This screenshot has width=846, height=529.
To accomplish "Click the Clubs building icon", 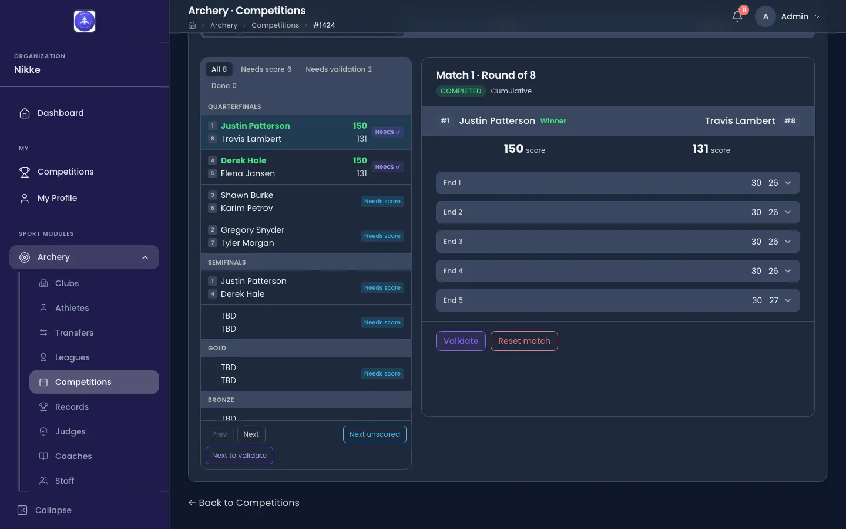I will point(43,283).
